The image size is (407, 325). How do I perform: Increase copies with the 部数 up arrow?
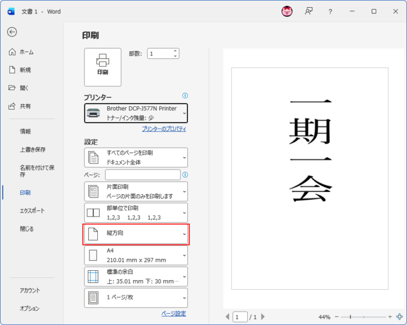175,51
